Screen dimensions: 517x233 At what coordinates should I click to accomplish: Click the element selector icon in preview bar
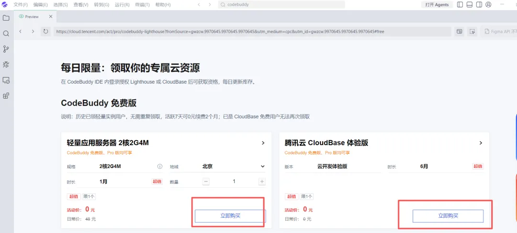(x=472, y=32)
